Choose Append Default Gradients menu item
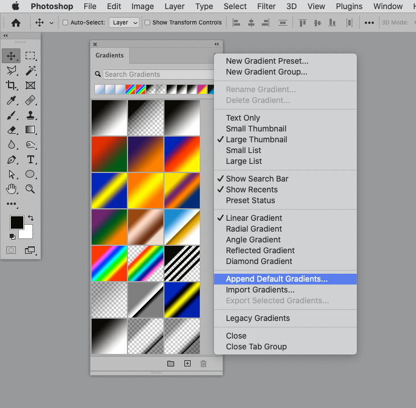Image resolution: width=416 pixels, height=408 pixels. point(285,279)
